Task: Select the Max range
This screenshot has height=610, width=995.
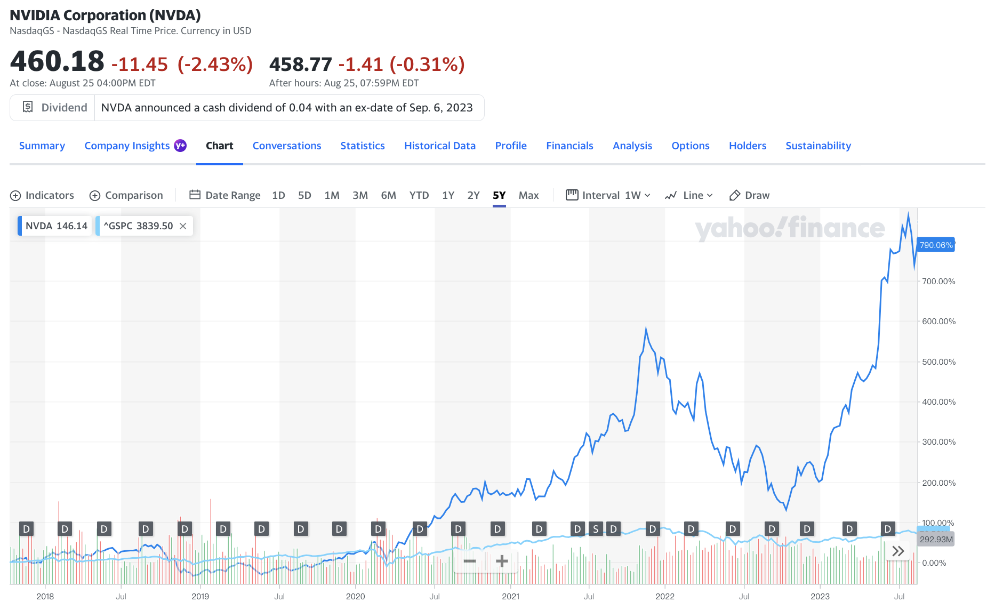Action: click(528, 195)
